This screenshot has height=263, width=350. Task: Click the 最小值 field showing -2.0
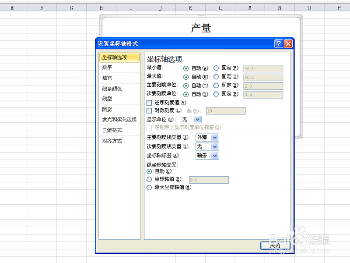click(x=263, y=68)
